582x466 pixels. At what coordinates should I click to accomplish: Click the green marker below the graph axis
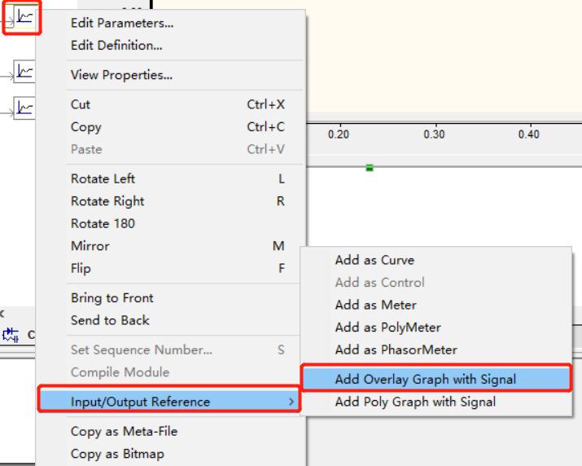pyautogui.click(x=369, y=168)
